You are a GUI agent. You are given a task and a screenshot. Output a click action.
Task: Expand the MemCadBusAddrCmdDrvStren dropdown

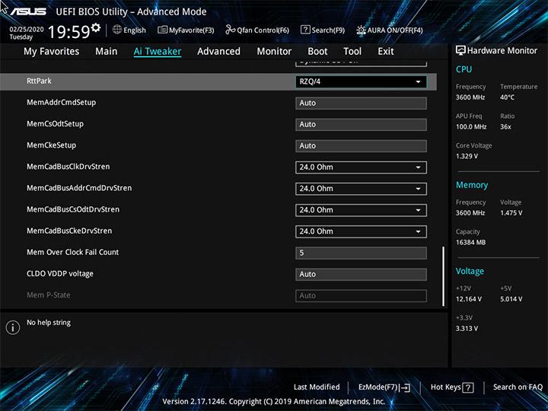click(361, 189)
